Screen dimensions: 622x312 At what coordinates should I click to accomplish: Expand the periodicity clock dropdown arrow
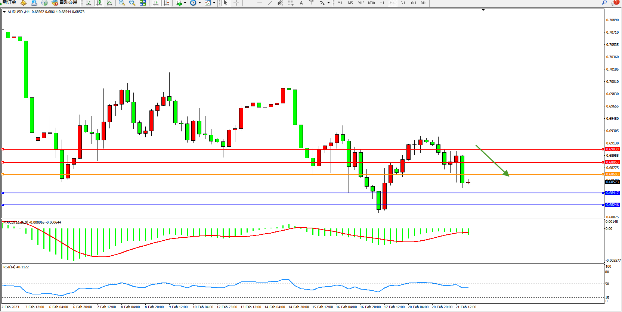pyautogui.click(x=199, y=3)
